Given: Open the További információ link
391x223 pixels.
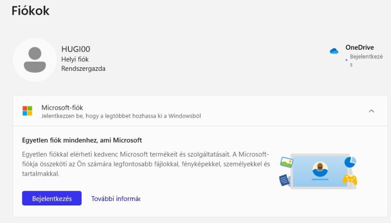Looking at the screenshot, I should click(116, 199).
